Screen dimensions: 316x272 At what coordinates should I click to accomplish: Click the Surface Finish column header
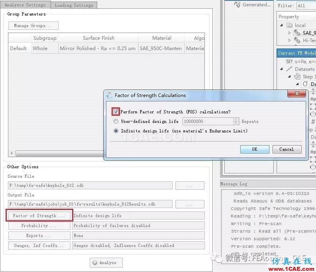98,38
